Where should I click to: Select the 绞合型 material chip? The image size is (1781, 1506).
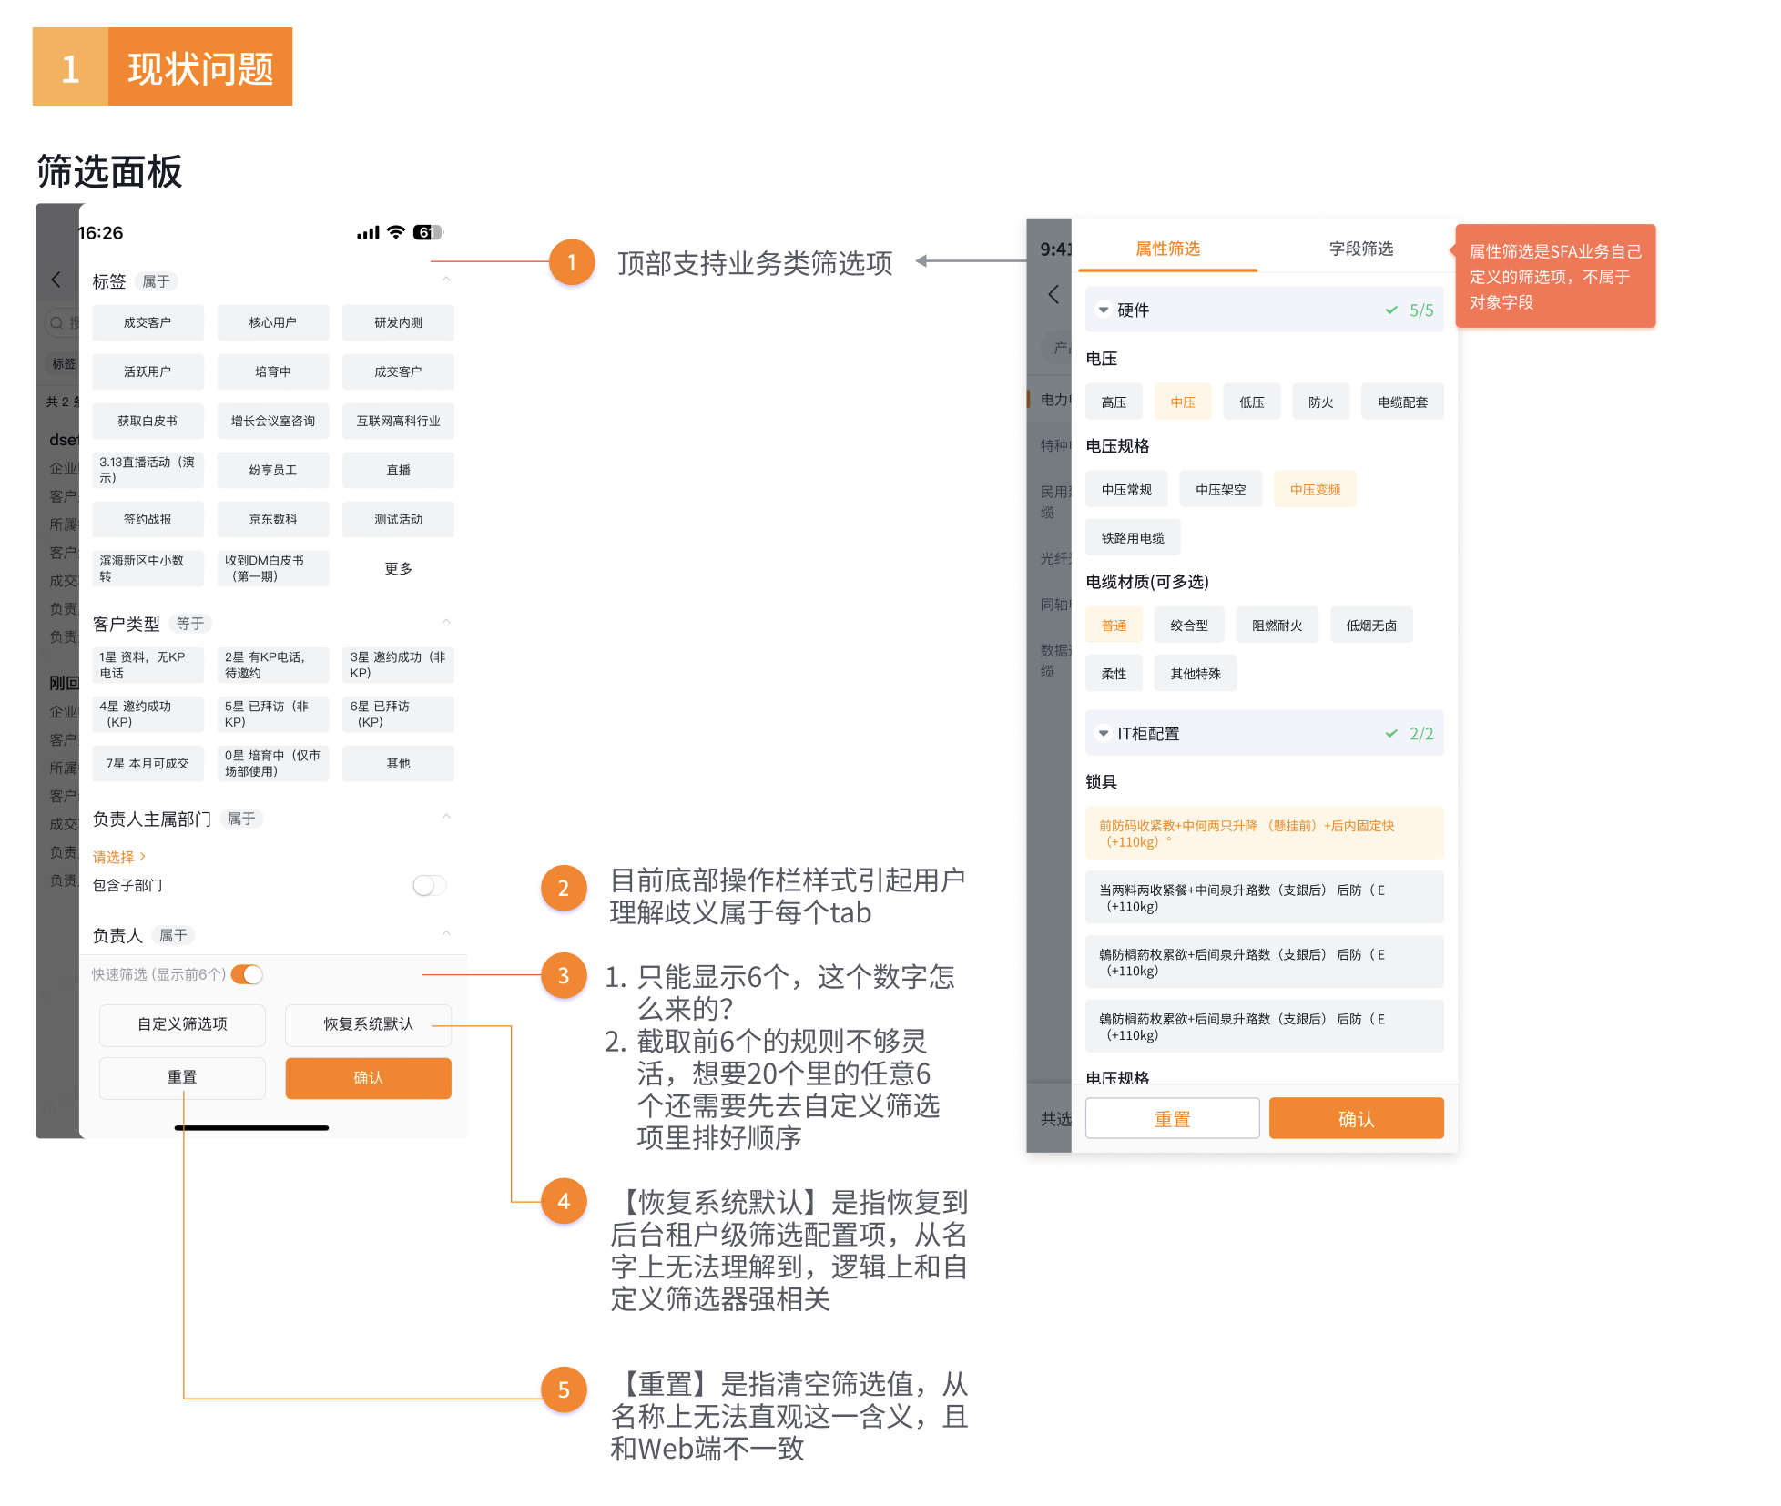1189,625
